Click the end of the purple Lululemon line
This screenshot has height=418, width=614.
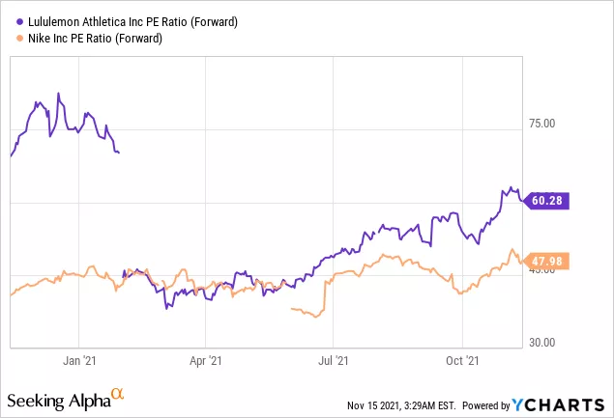click(523, 200)
